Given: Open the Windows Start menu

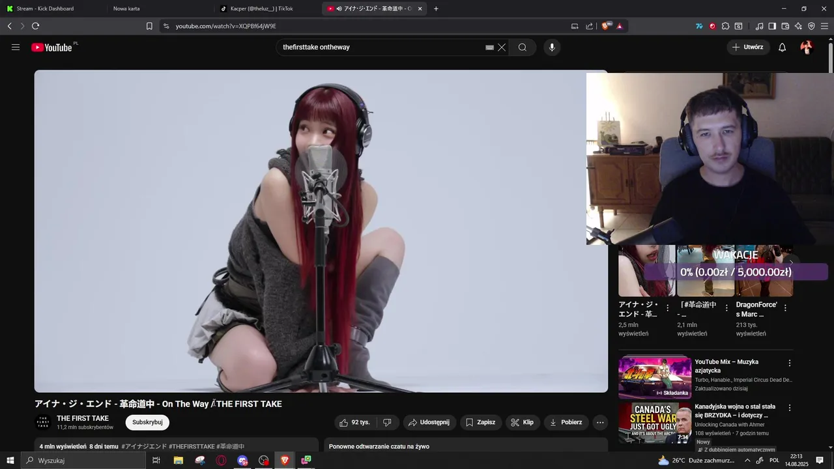Looking at the screenshot, I should tap(10, 461).
